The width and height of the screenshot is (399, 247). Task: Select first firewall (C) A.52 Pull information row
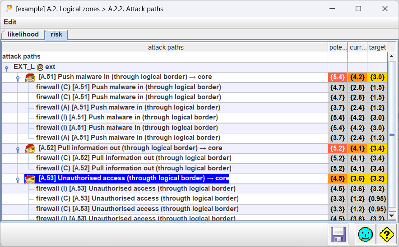[134, 158]
